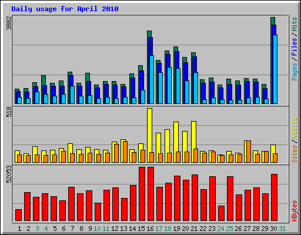Click day 12 on the x-axis
The image size is (301, 235).
click(x=115, y=229)
